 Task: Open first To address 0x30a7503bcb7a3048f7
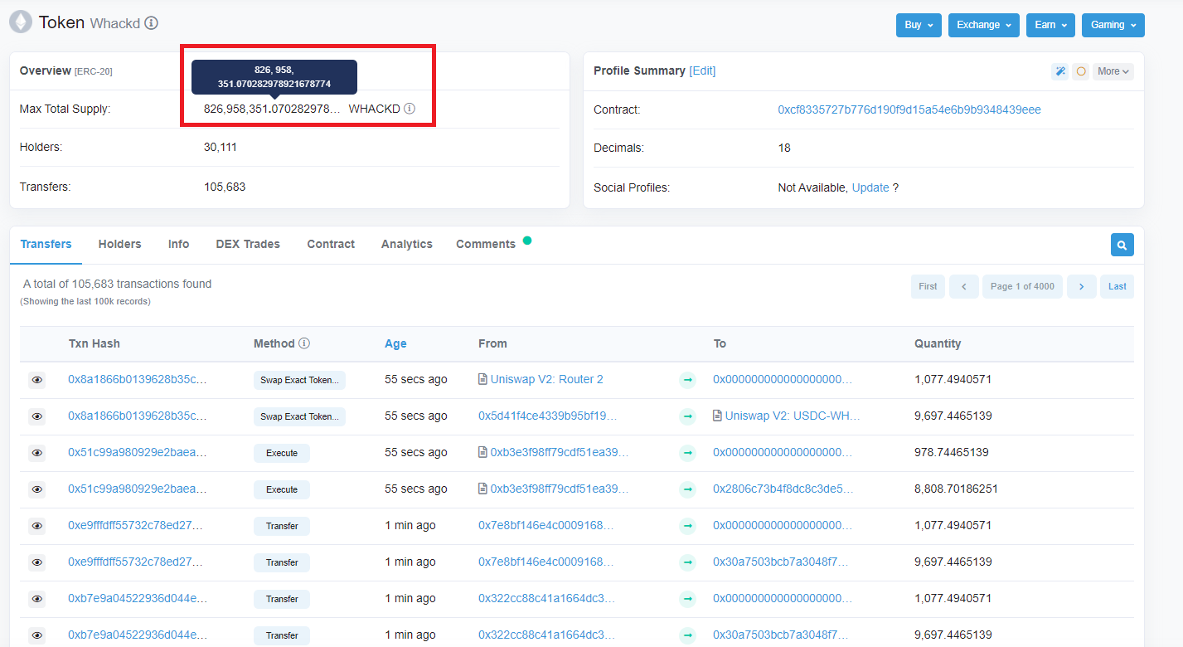(781, 562)
